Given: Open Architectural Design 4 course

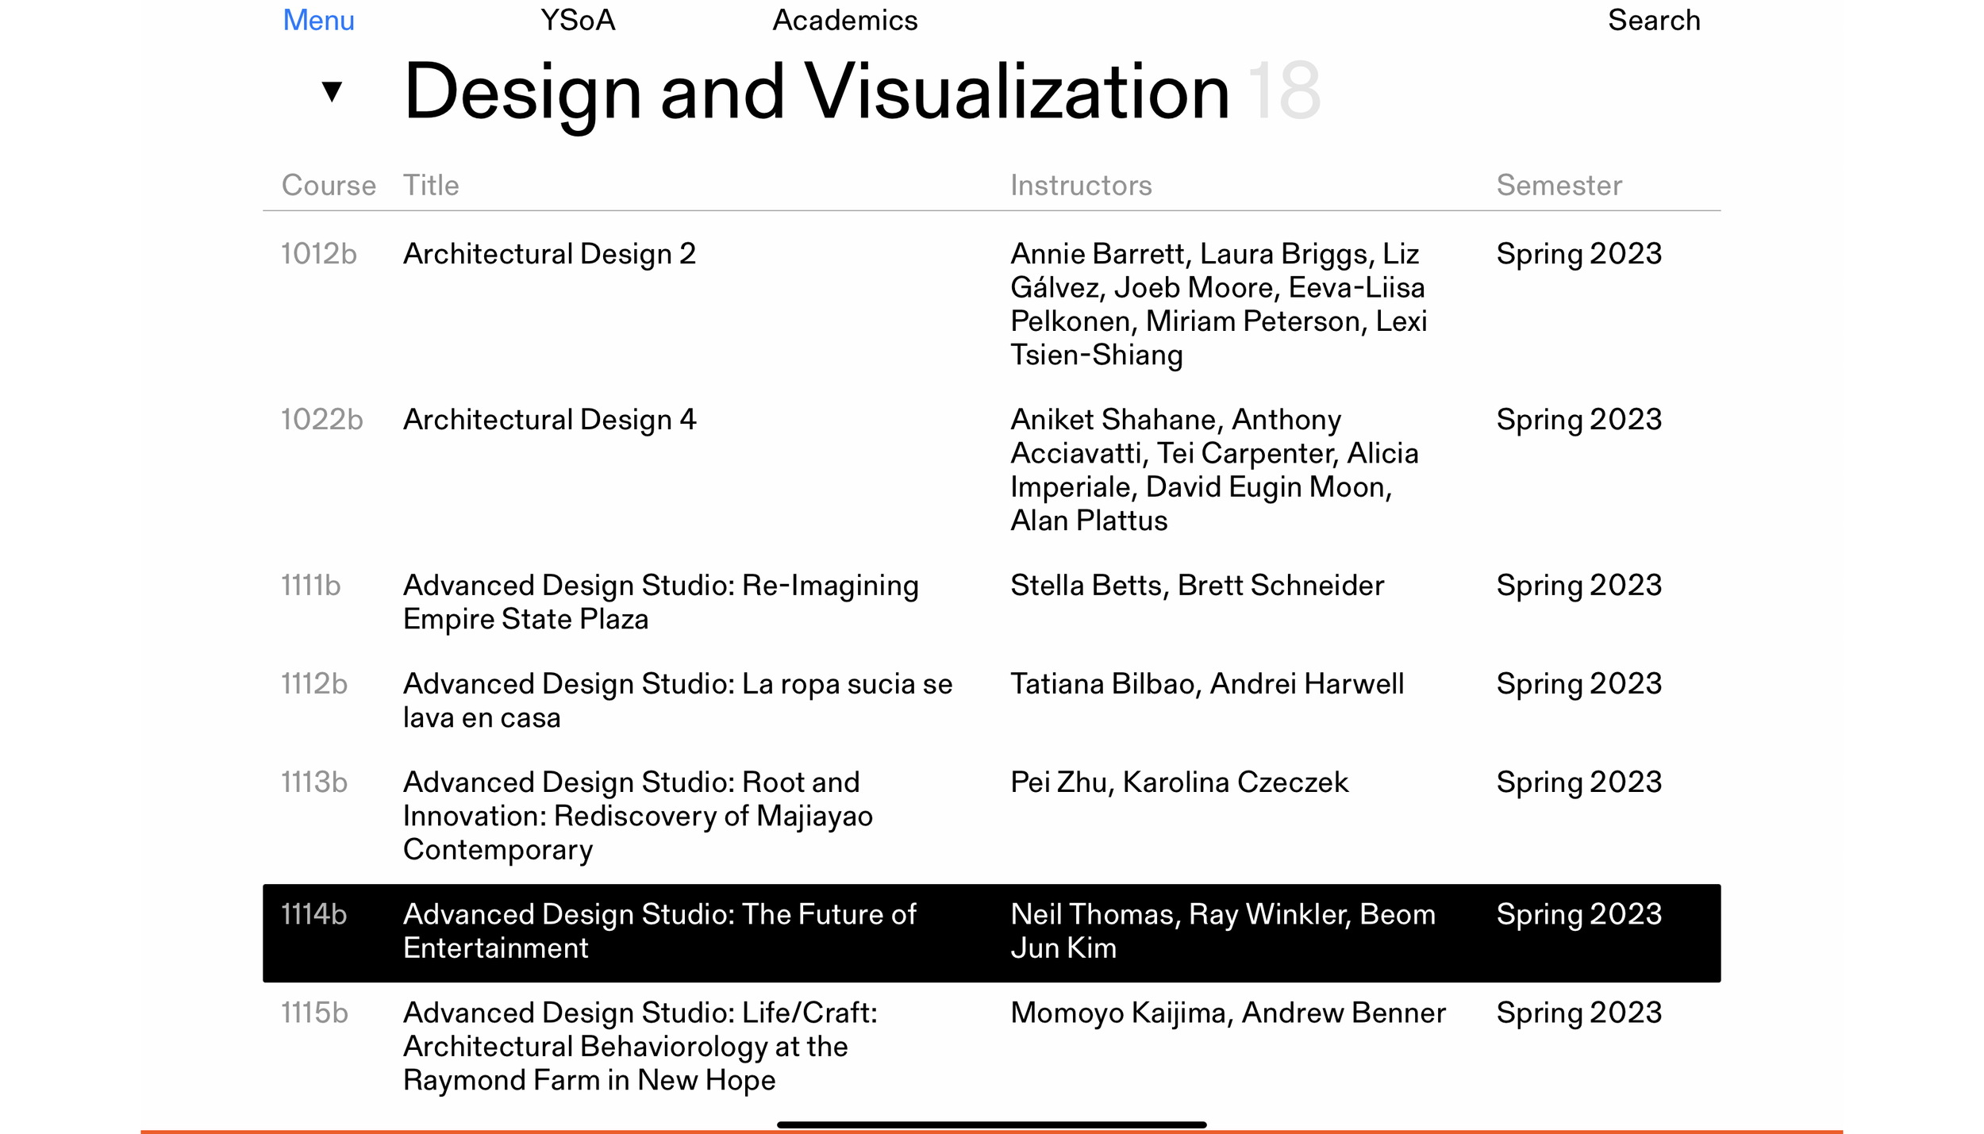Looking at the screenshot, I should point(549,420).
